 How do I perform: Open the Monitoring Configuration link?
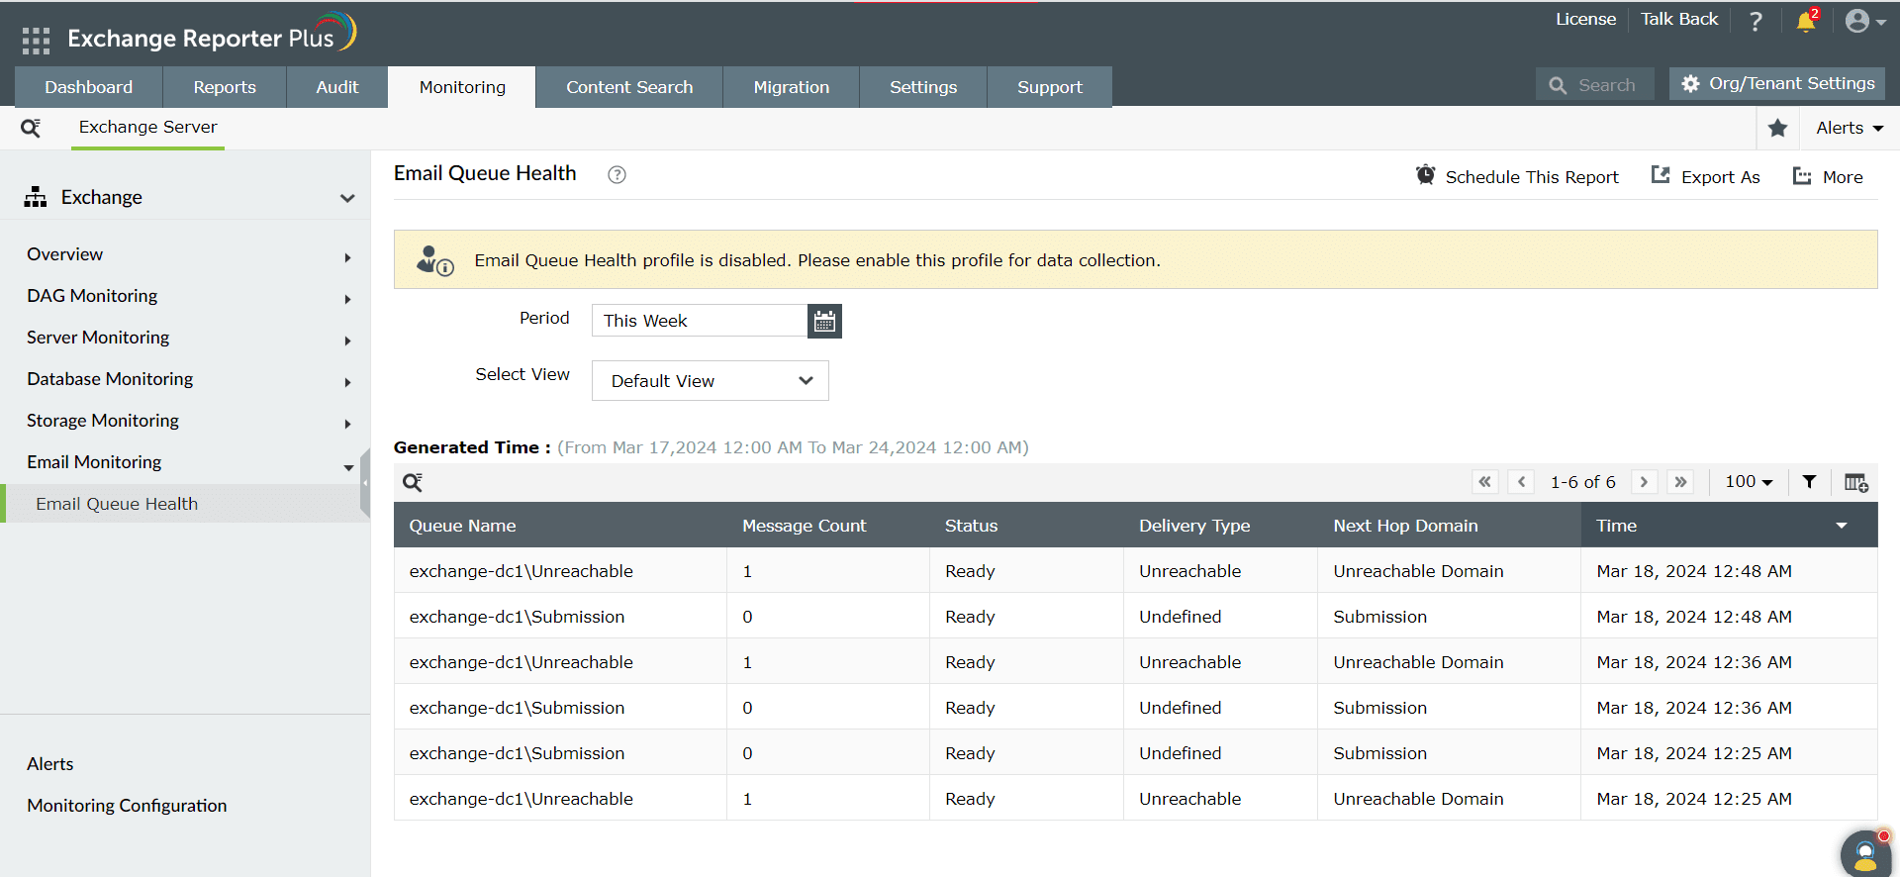(x=127, y=806)
